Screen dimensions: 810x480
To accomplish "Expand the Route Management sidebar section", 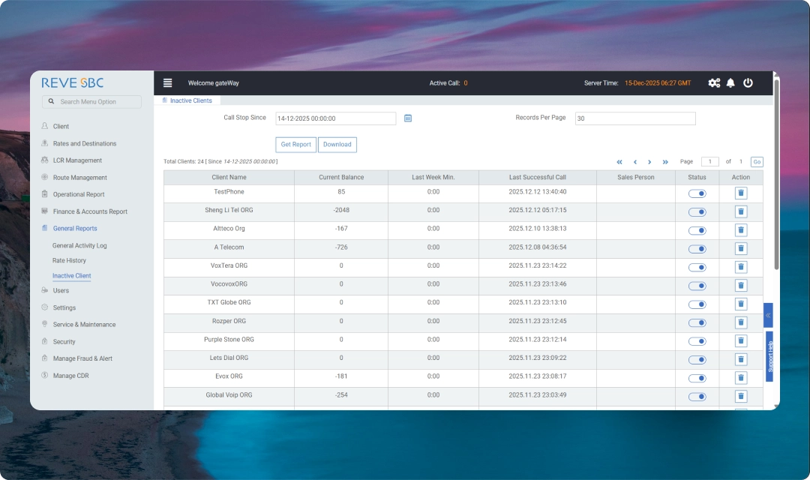I will (79, 178).
